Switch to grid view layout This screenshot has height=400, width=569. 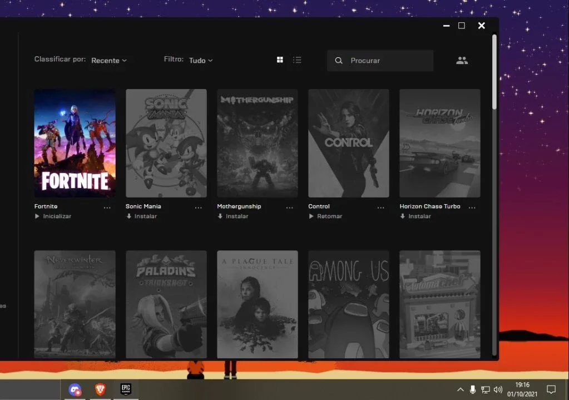coord(280,60)
